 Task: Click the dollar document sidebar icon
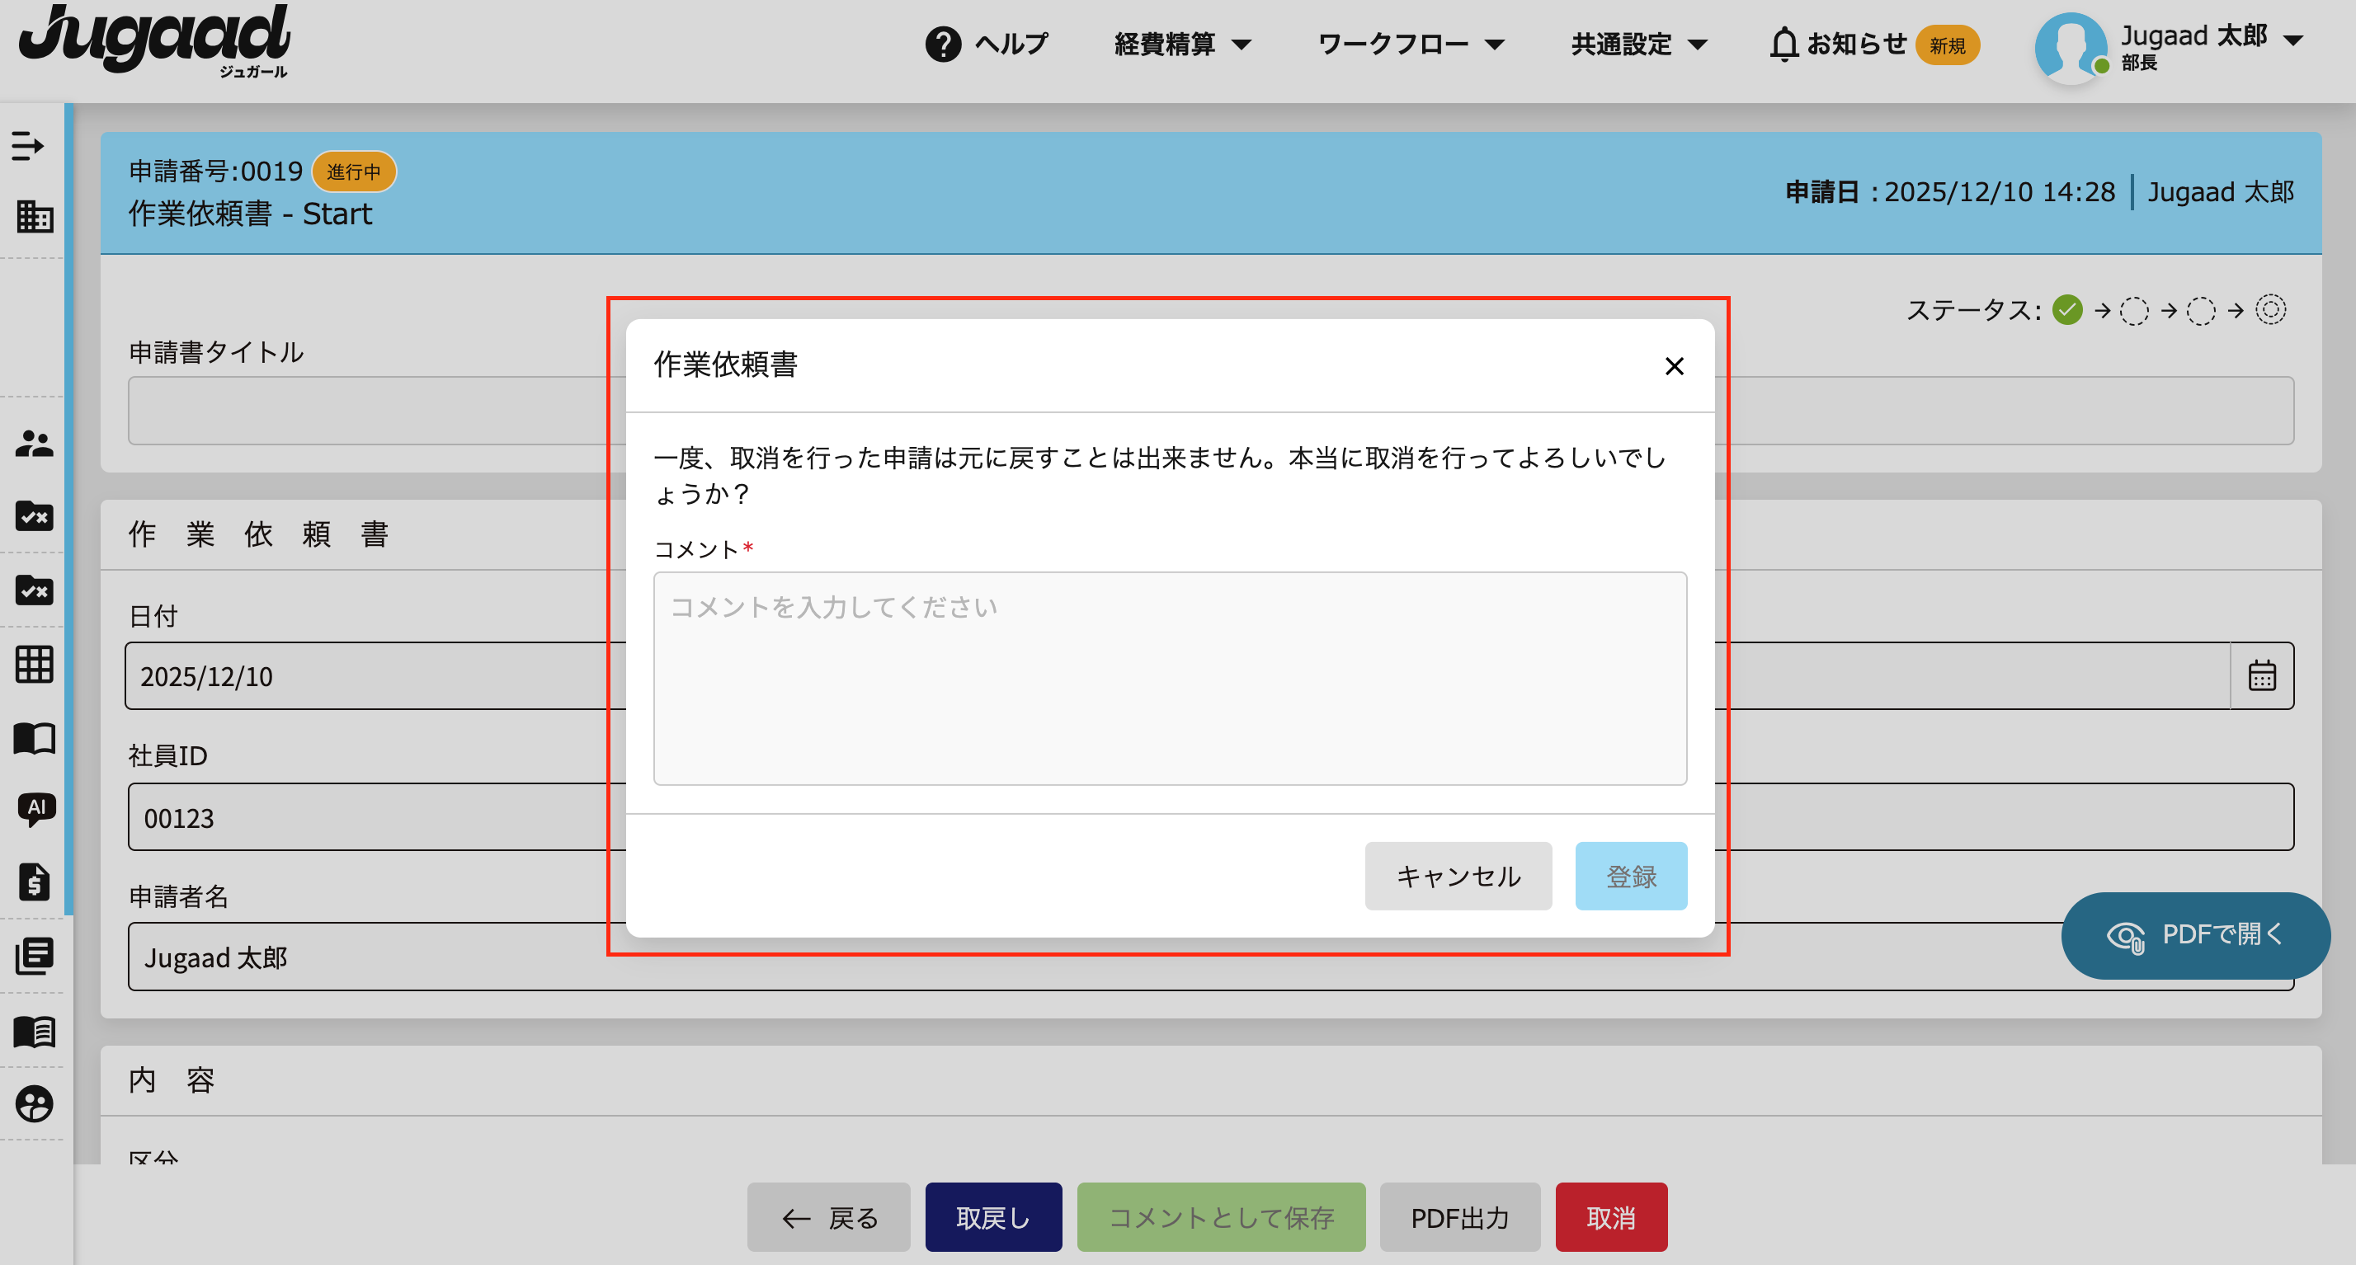point(35,882)
